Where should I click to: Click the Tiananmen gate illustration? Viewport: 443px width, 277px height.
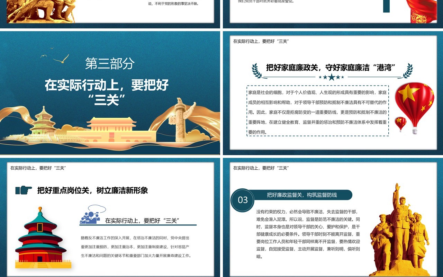111,130
